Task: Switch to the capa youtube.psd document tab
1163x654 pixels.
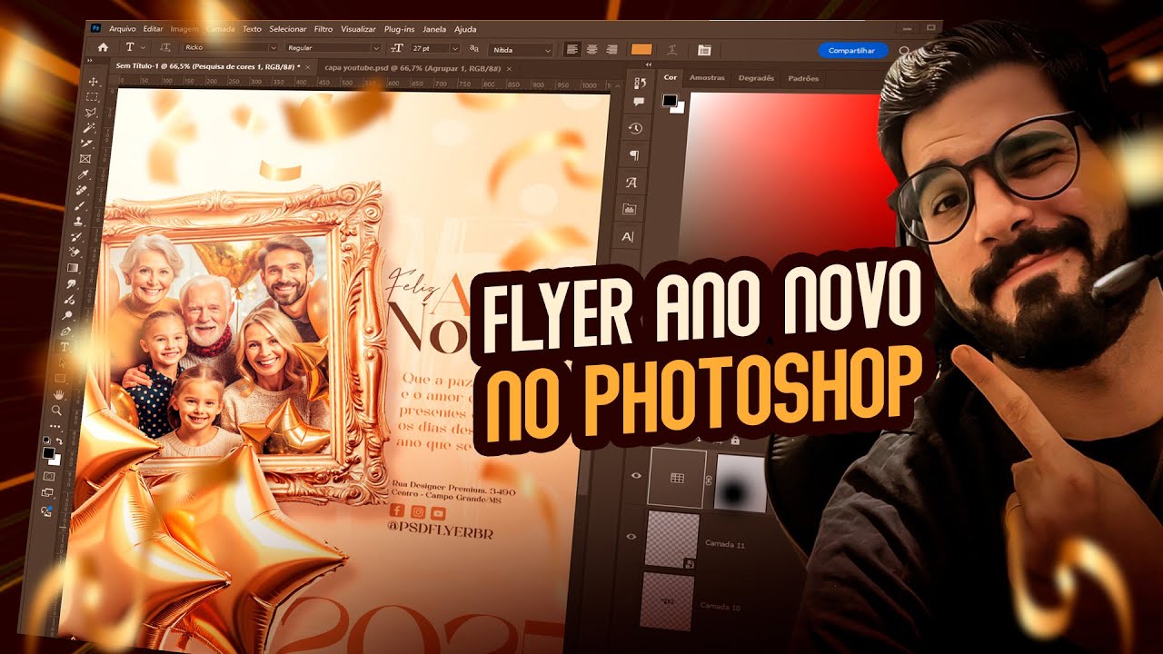Action: click(x=411, y=68)
